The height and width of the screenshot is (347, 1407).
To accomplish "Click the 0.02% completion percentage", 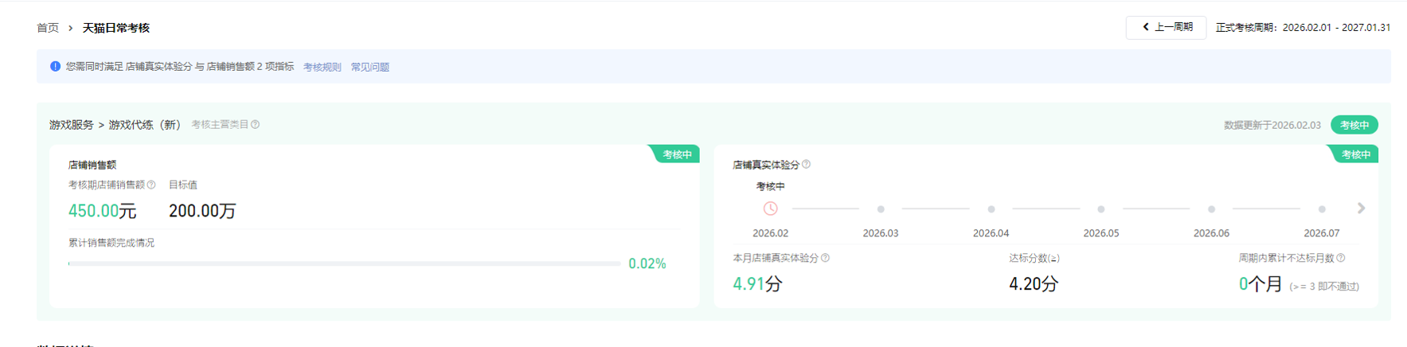I will tap(647, 263).
